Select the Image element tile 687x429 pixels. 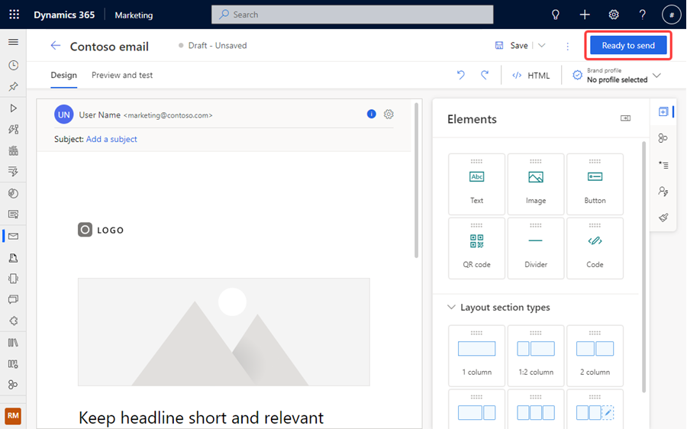pos(536,184)
